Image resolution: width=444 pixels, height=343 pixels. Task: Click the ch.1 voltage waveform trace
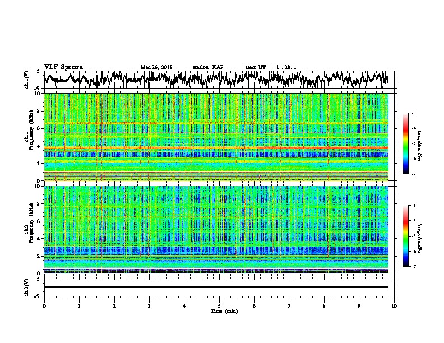point(216,79)
